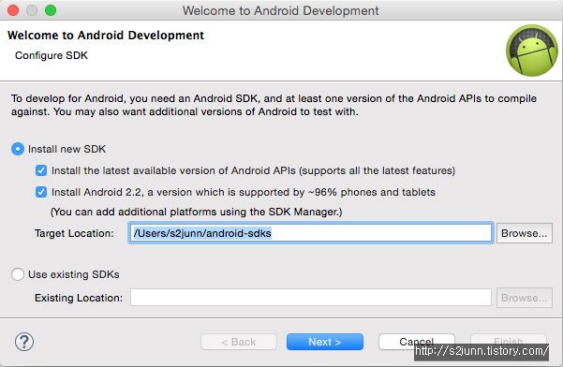This screenshot has width=563, height=367.
Task: Click the Android robot logo
Action: click(x=532, y=51)
